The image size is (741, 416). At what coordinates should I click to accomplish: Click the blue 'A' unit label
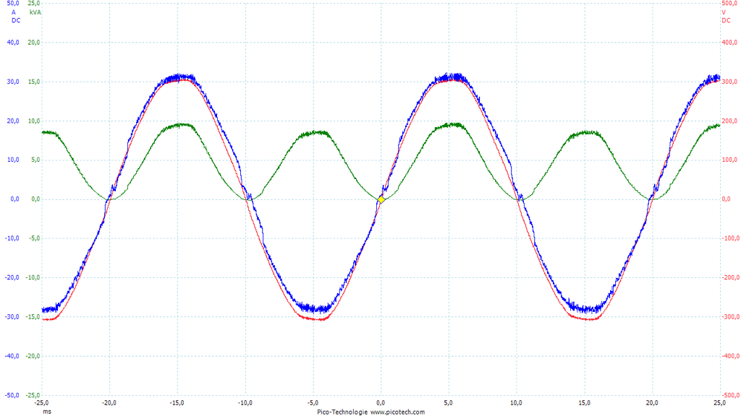click(13, 12)
